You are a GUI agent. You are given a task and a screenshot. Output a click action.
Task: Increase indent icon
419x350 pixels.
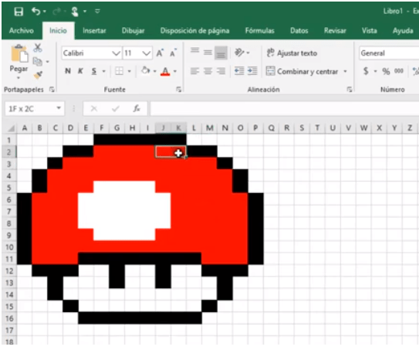(x=252, y=71)
